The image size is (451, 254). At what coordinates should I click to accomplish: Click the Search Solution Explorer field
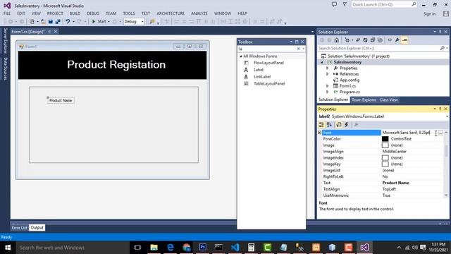(378, 48)
